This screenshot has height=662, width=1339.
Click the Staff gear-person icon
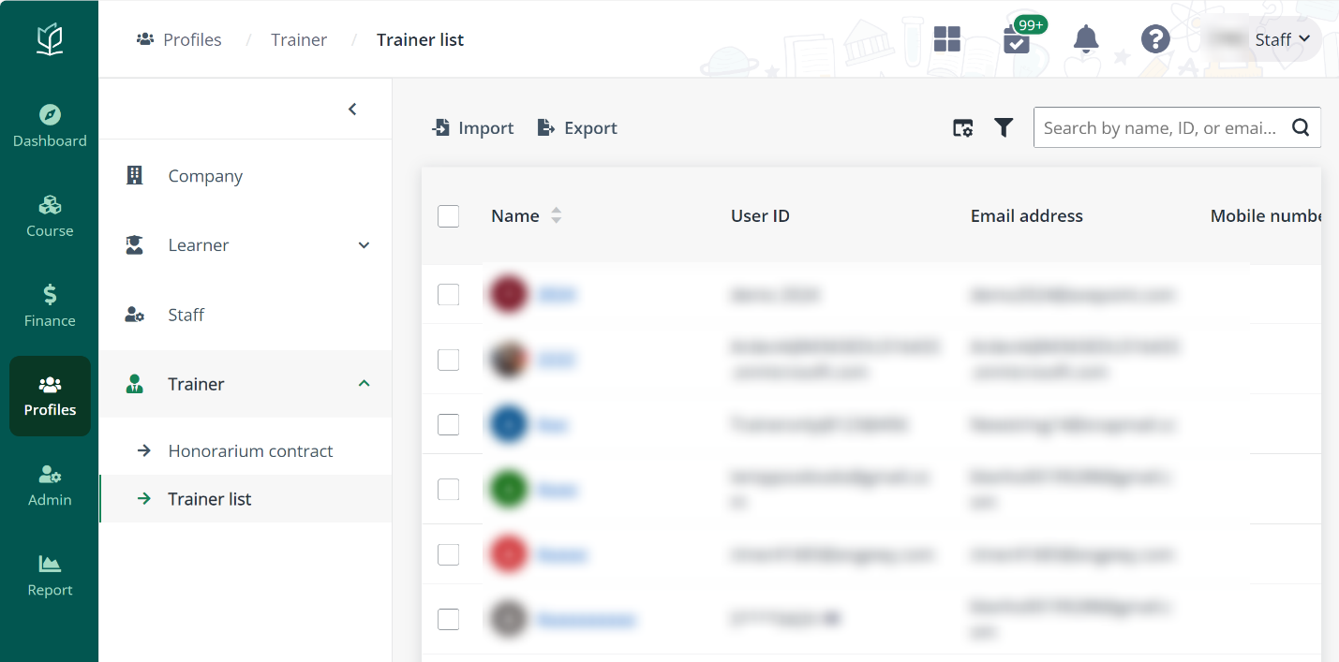(x=135, y=315)
